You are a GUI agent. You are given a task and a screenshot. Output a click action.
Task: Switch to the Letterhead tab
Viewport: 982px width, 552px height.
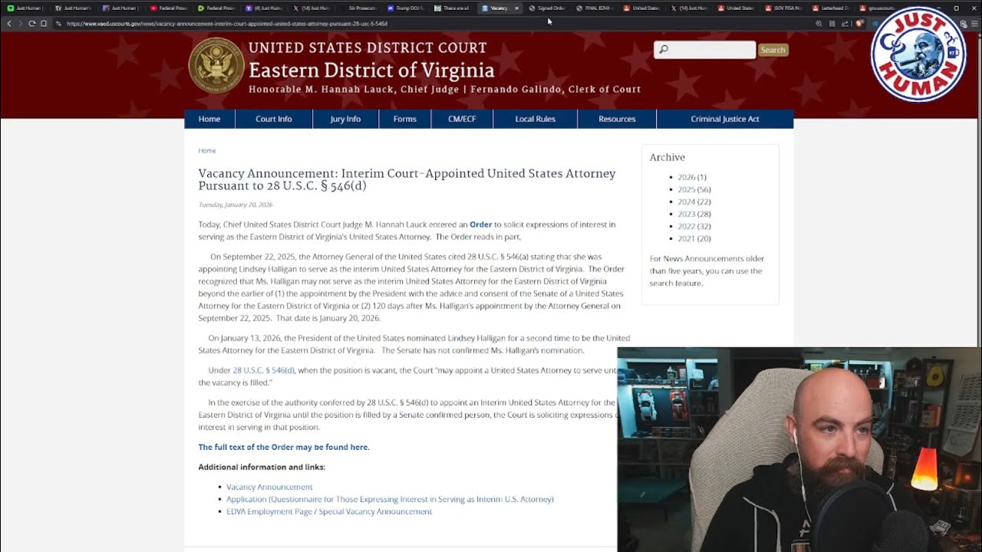(831, 8)
